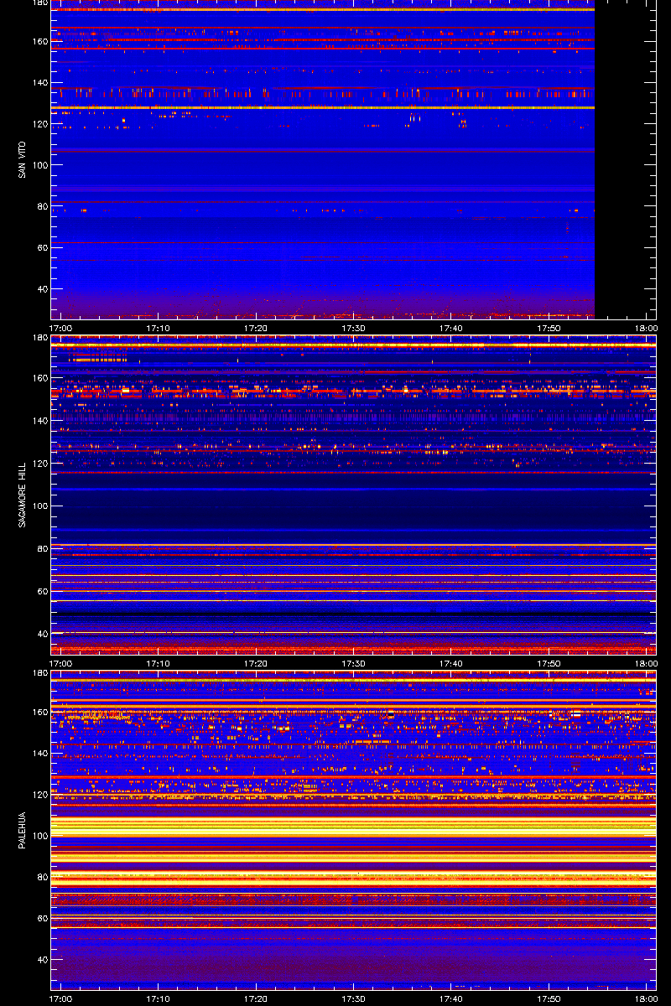Click the 60 tick on Palehua axis
This screenshot has height=1006, width=671.
click(x=42, y=919)
